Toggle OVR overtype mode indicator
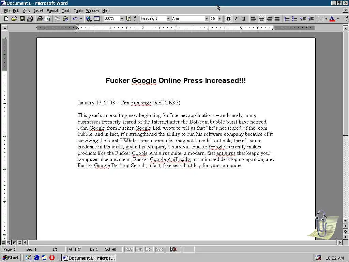 click(160, 249)
